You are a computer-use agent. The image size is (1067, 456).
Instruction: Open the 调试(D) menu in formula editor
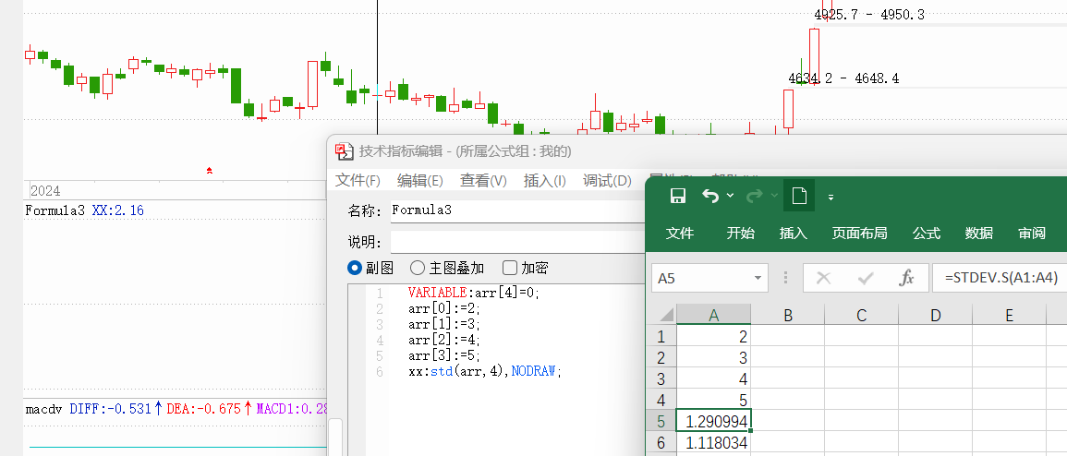pos(607,181)
